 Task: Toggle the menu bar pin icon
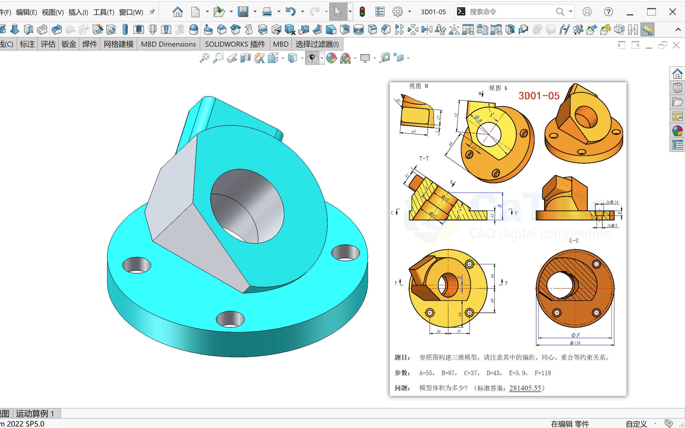pos(152,12)
